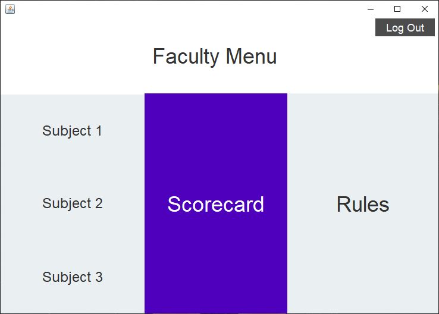Click the purple Scorecard tile

click(x=215, y=149)
